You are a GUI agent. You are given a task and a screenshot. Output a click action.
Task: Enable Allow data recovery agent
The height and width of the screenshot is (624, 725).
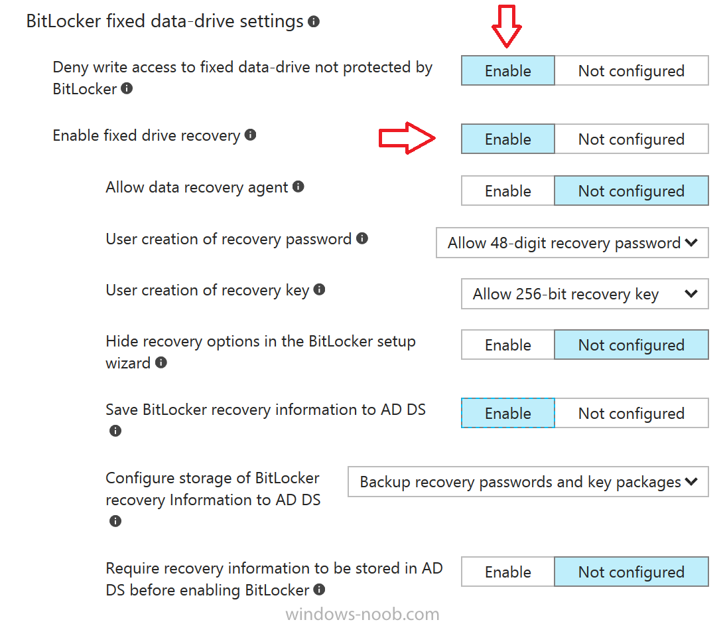(x=507, y=191)
